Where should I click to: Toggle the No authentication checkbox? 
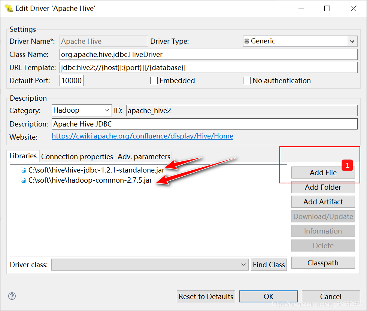246,81
